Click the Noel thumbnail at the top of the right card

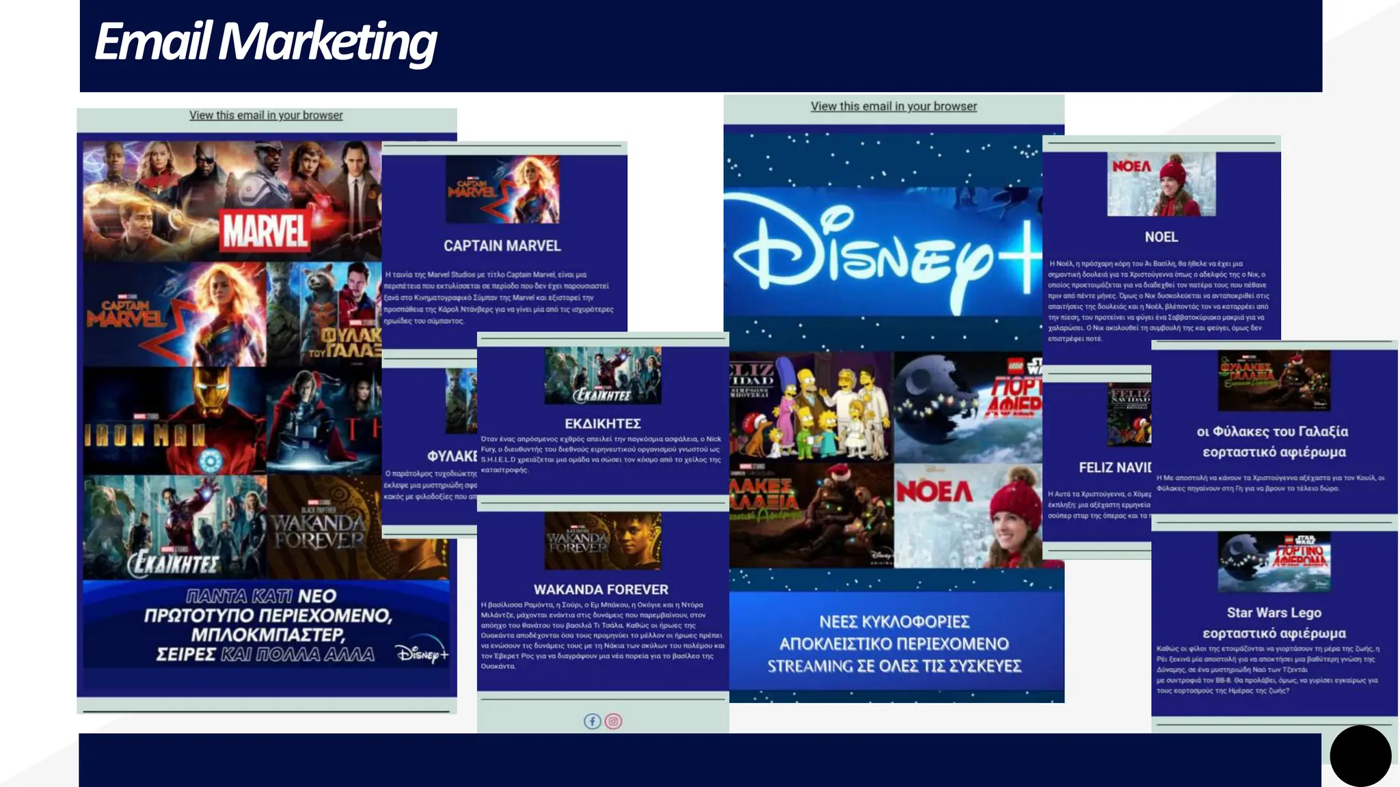coord(1161,184)
